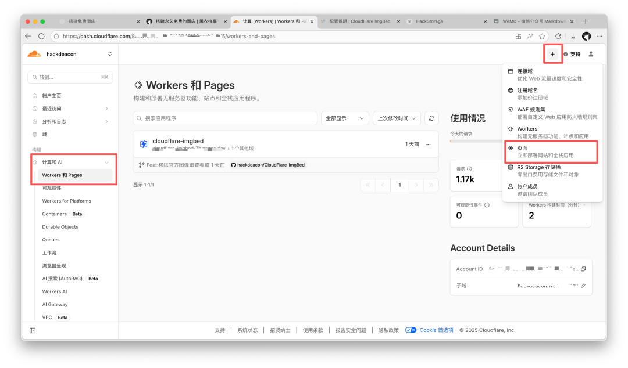The height and width of the screenshot is (368, 628).
Task: Toggle the Cookie 首选项 switch icon
Action: point(411,330)
